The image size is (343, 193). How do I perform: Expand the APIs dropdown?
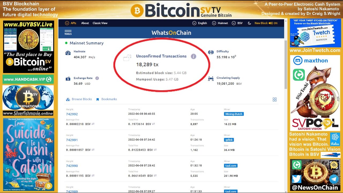click(70, 23)
